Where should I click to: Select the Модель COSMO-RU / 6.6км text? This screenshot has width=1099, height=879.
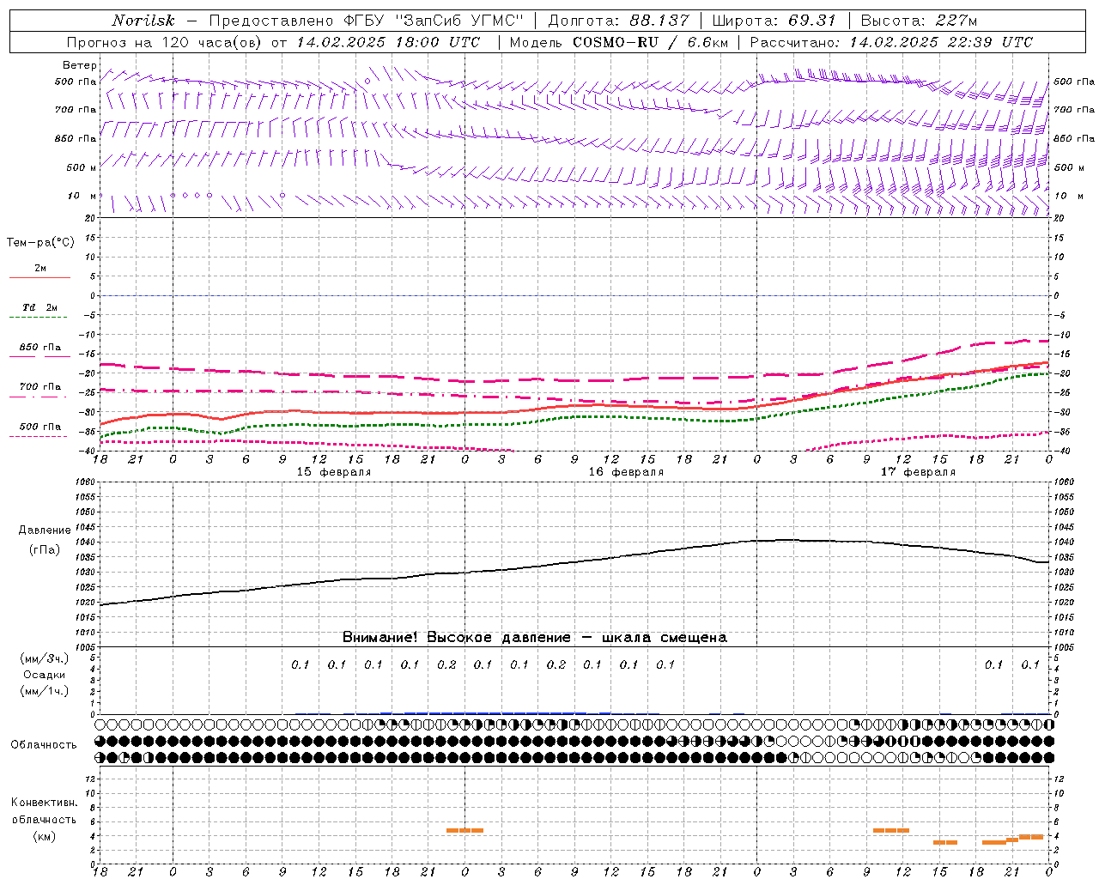(x=618, y=42)
